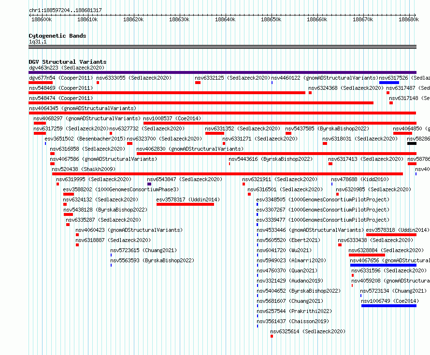Open nsv6316501 (Sedlazeck2020) label
The image size is (430, 355).
(x=285, y=189)
